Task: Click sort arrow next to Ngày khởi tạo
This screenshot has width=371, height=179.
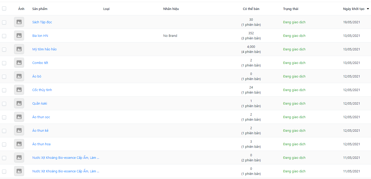Action: pos(368,9)
